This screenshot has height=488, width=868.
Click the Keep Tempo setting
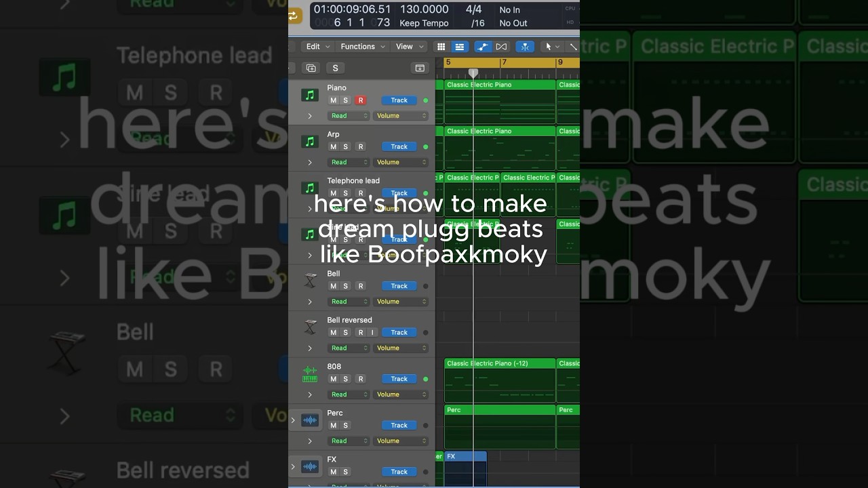tap(424, 23)
